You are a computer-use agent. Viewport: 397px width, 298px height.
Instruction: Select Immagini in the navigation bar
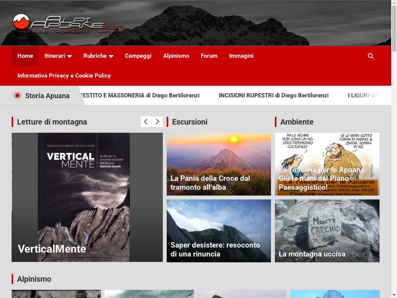tap(241, 56)
